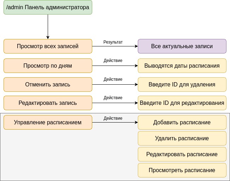Select the Выводятся даты расписания box

[182, 66]
